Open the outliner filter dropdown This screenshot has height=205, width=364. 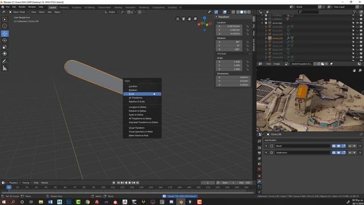[355, 12]
